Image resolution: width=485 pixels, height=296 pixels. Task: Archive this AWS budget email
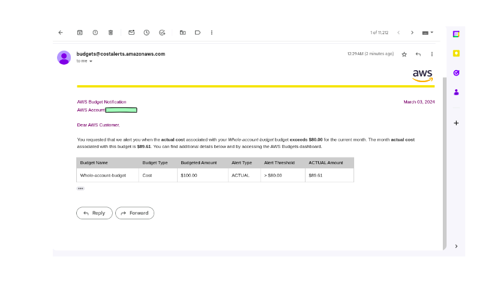[x=79, y=32]
